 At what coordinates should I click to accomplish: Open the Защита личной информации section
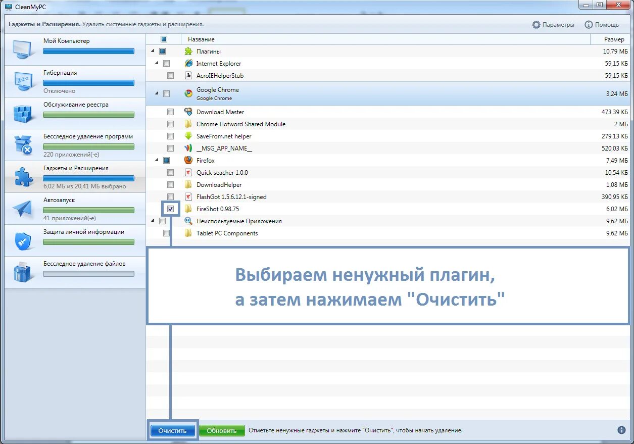point(75,240)
